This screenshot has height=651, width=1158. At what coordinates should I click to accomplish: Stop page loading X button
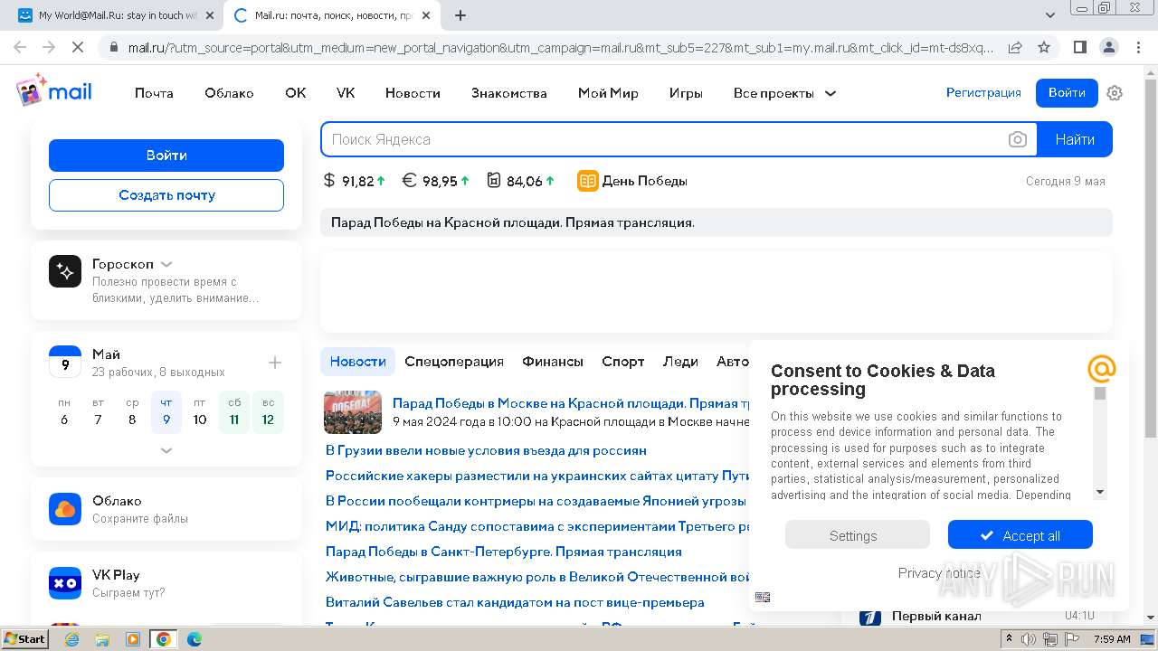(79, 47)
